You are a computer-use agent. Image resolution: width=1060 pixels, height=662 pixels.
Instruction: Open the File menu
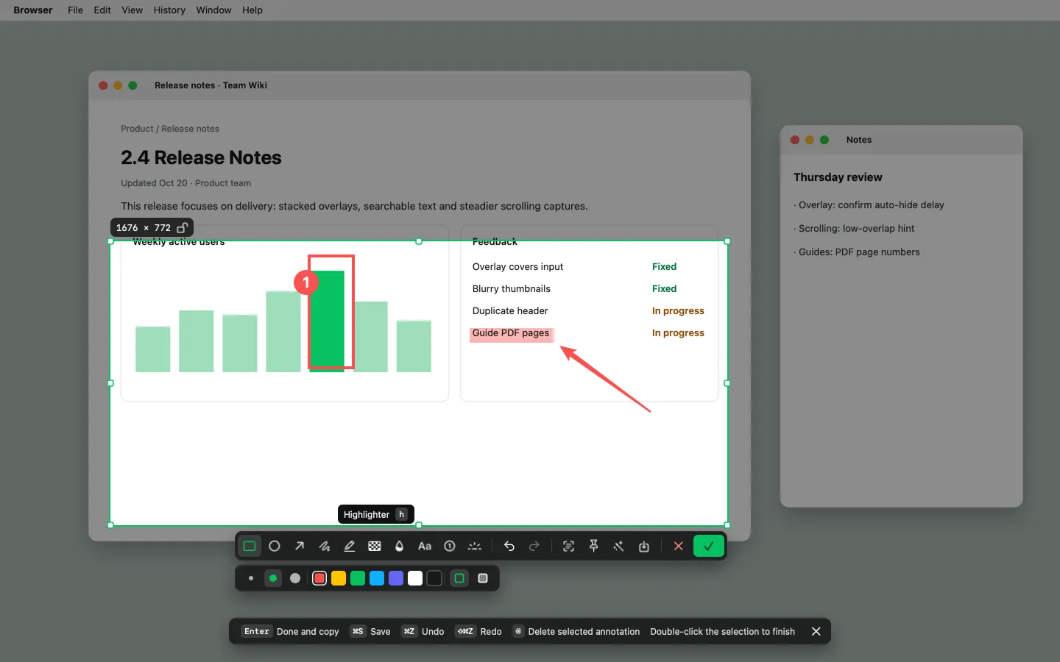click(75, 10)
